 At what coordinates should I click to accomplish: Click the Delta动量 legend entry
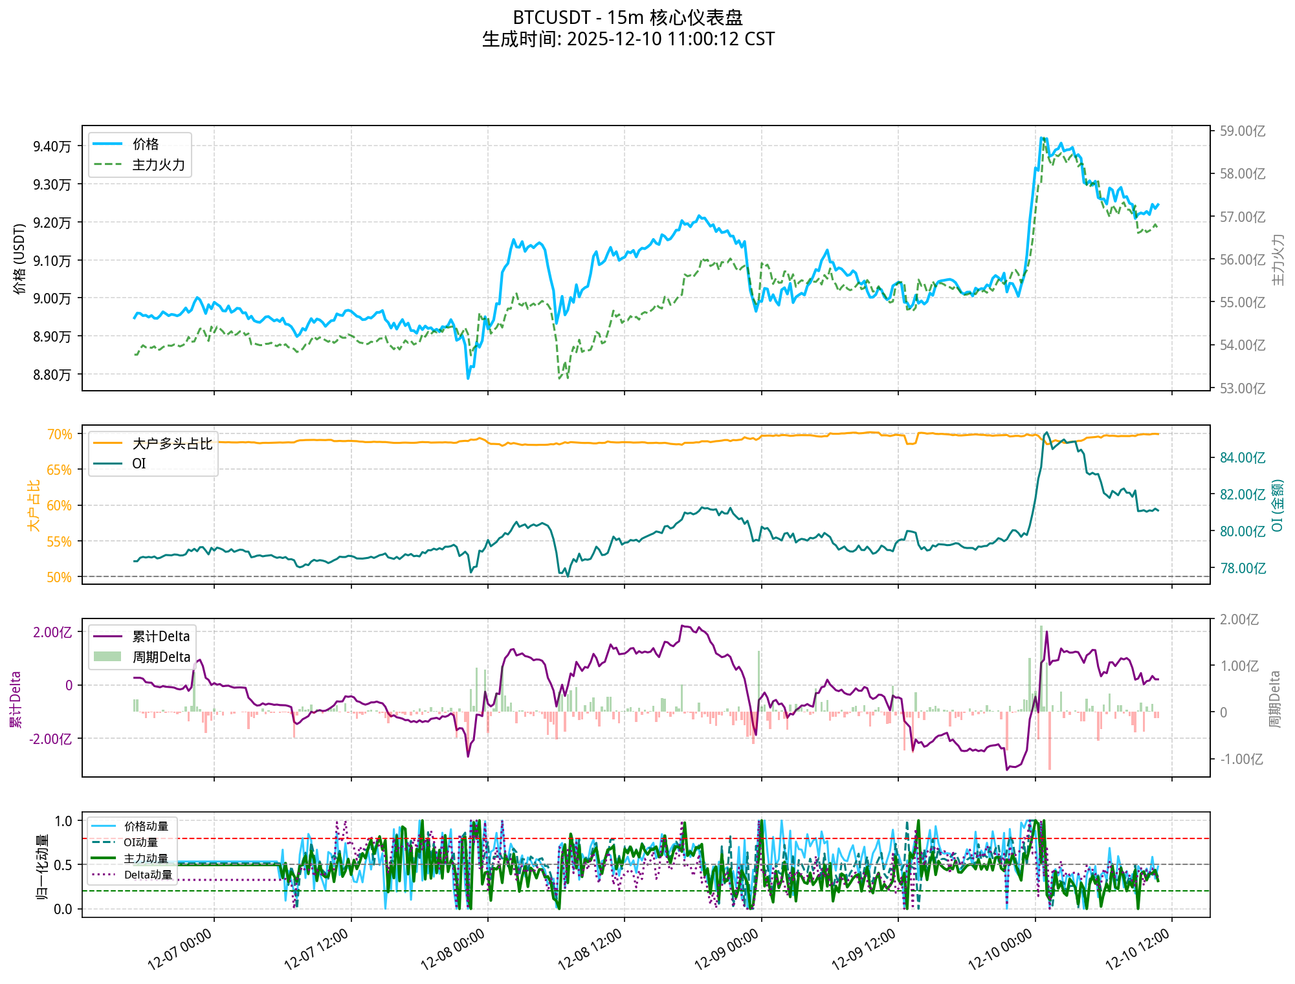tap(148, 875)
